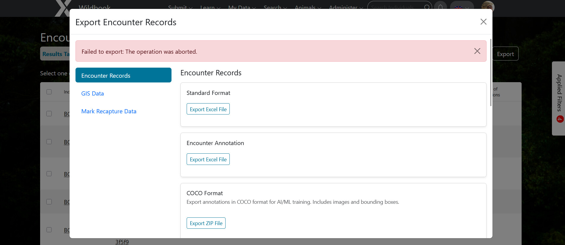Expand the Learn dropdown menu
This screenshot has width=565, height=245.
point(210,7)
